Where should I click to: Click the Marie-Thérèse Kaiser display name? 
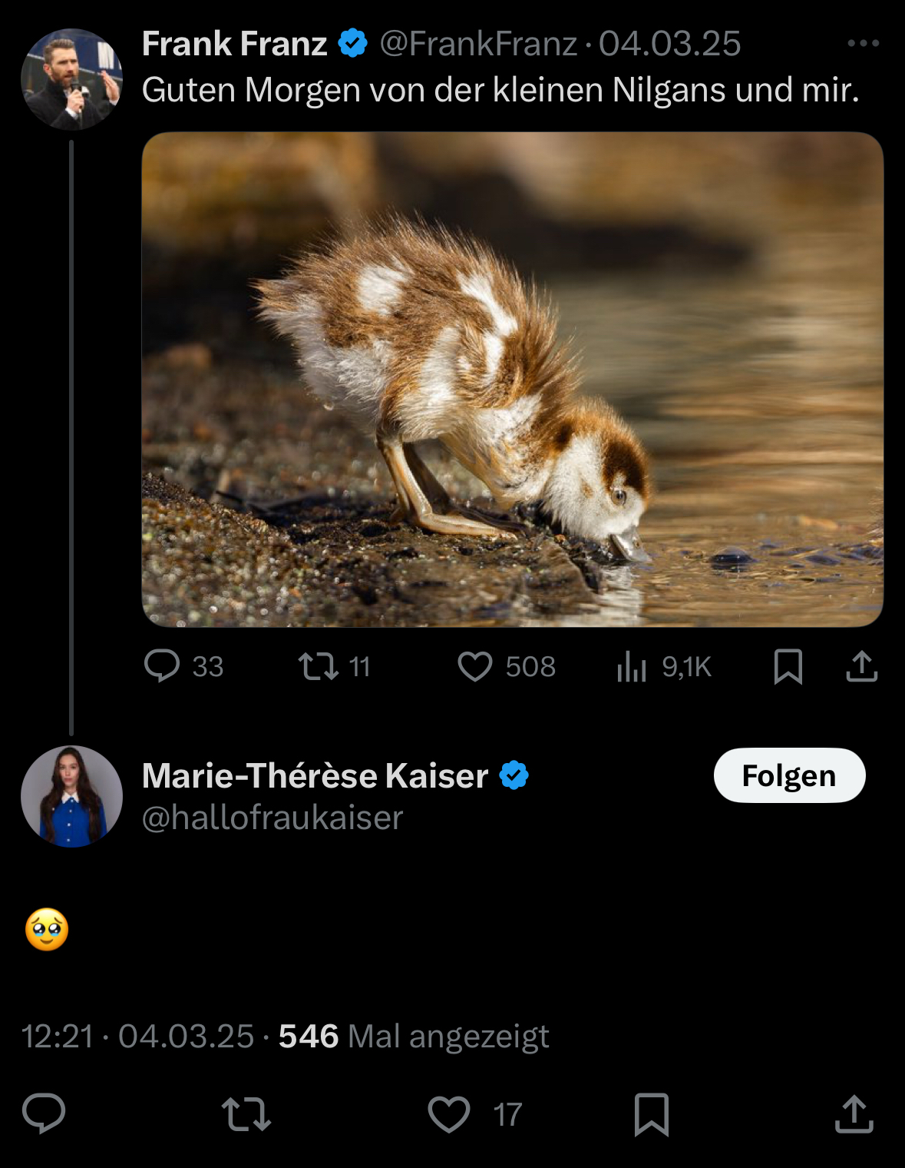tap(315, 776)
